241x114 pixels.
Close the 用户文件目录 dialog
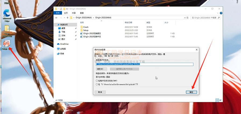click(197, 50)
